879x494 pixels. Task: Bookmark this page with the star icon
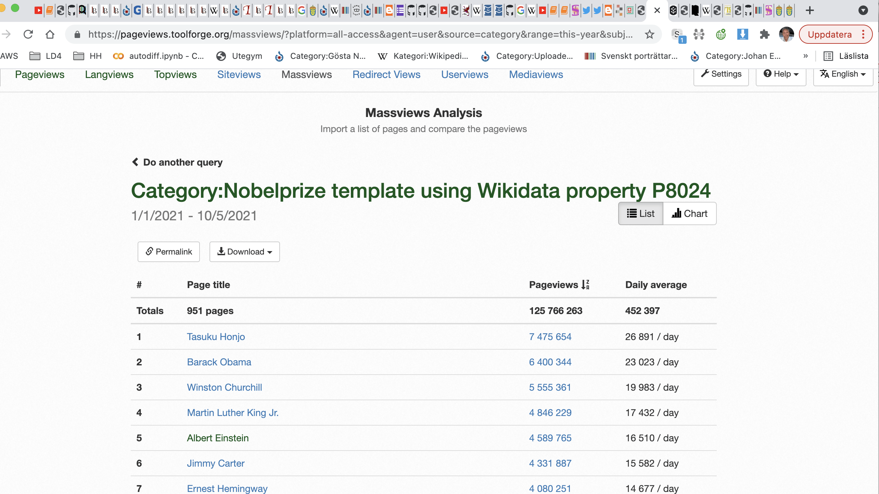649,34
